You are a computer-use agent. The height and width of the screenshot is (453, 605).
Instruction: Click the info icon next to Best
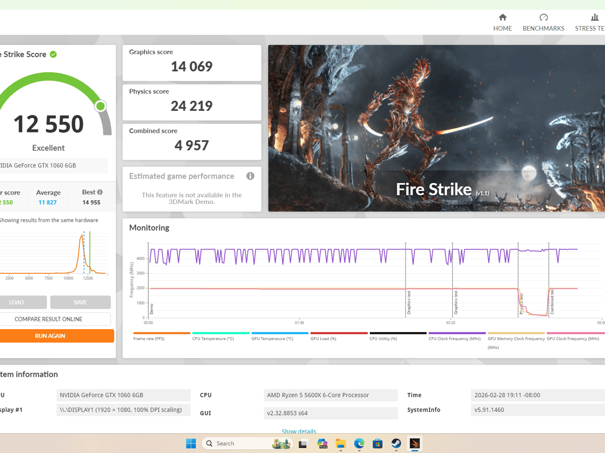100,192
